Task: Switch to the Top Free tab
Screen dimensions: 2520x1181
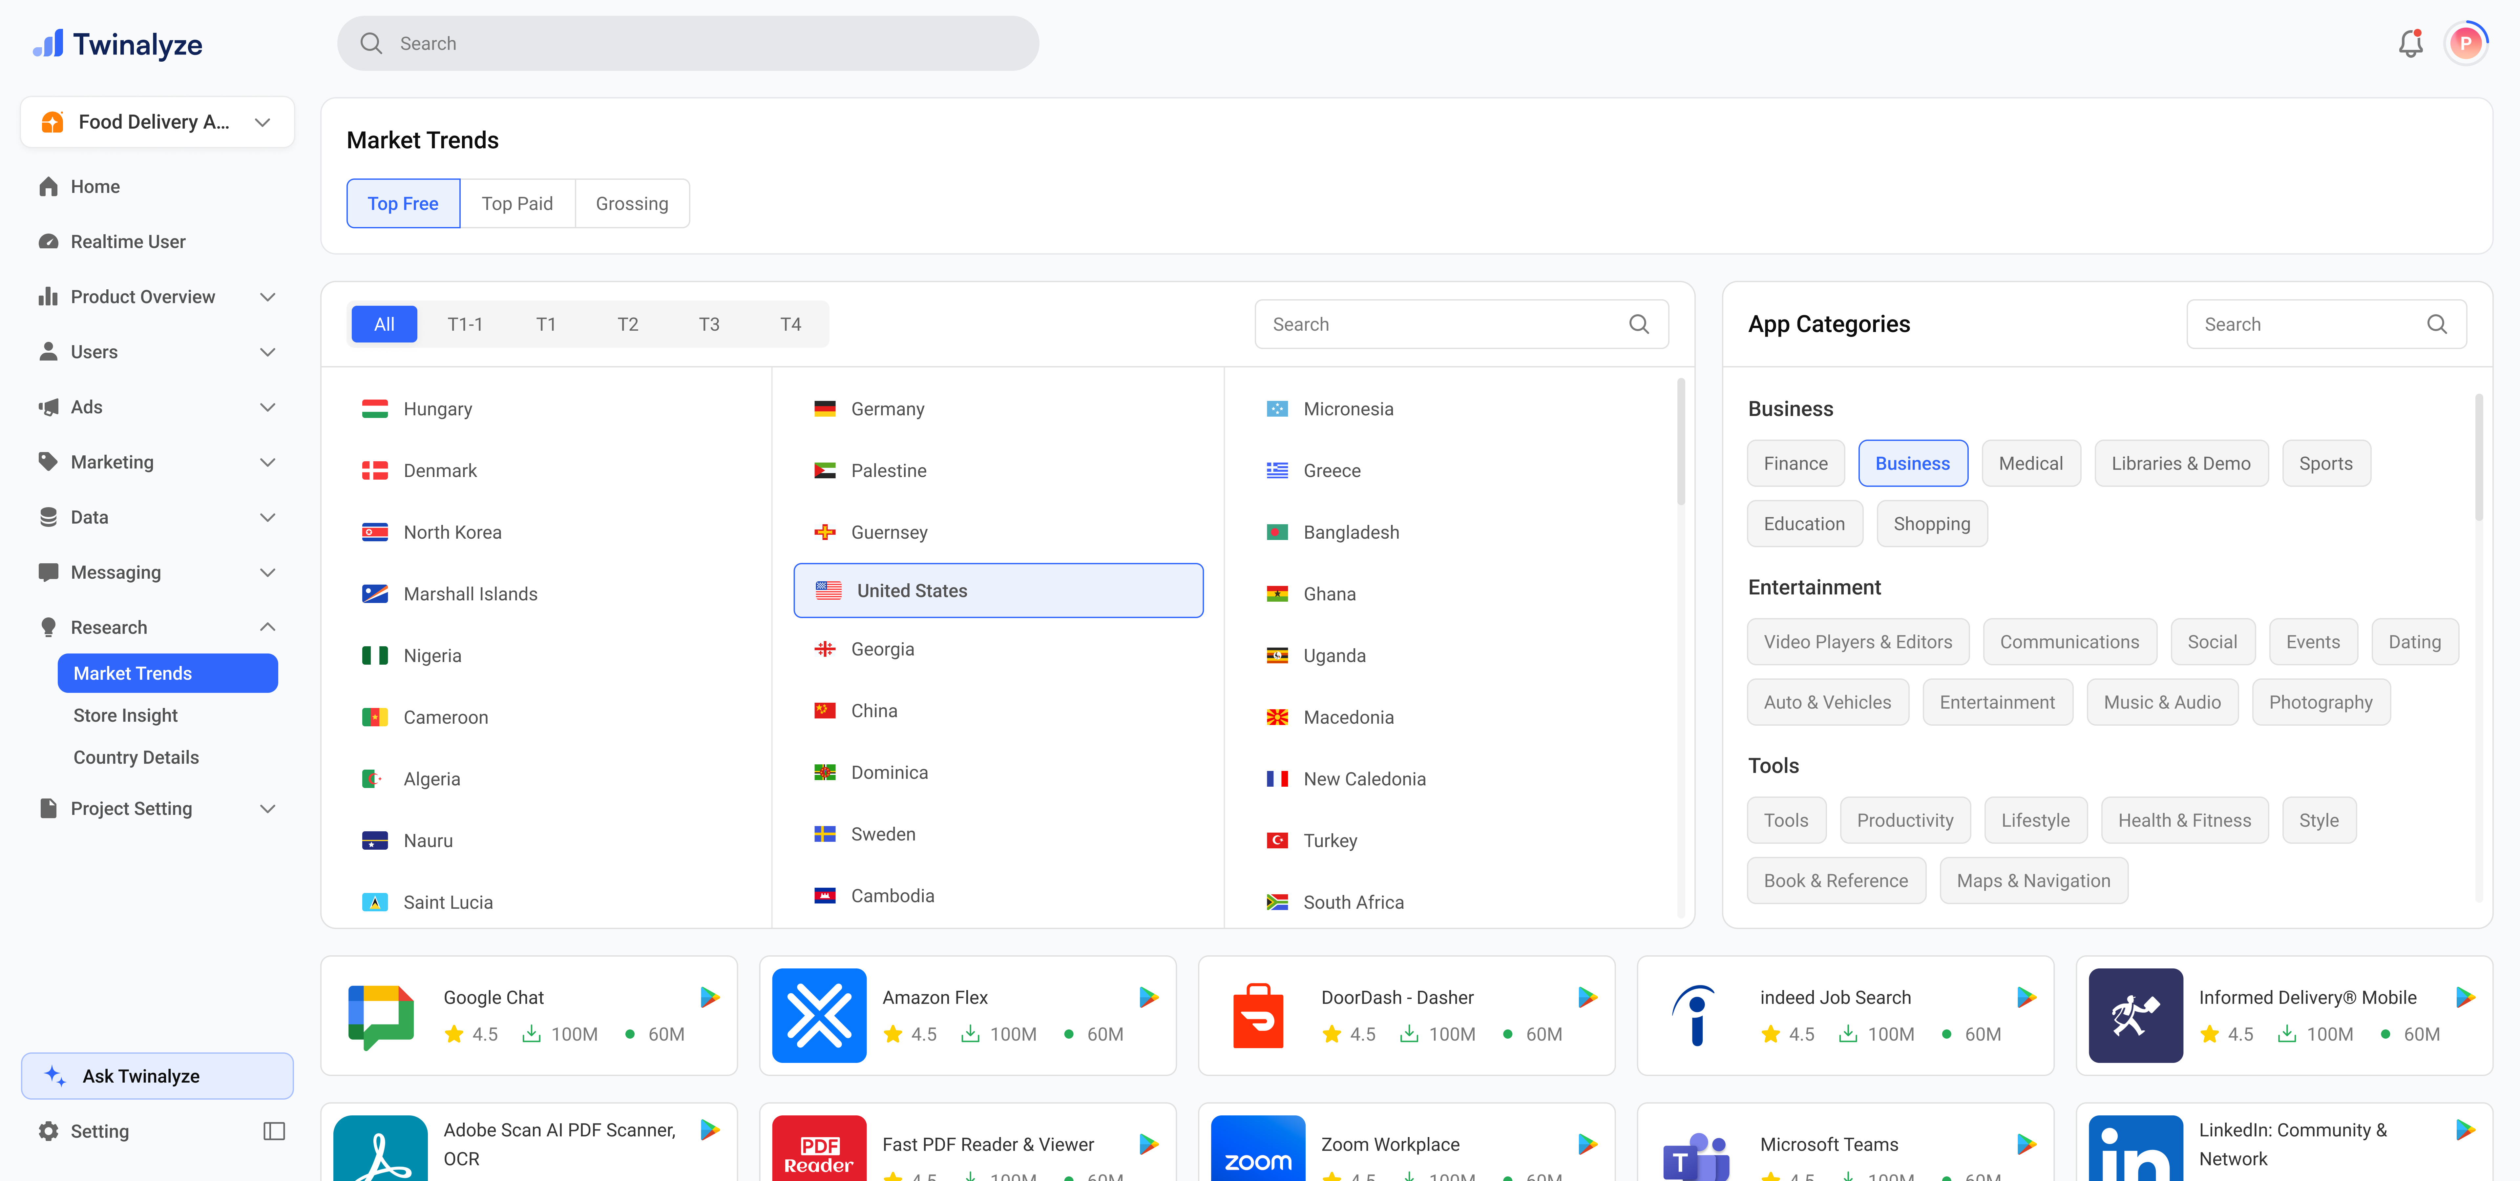Action: (x=403, y=203)
